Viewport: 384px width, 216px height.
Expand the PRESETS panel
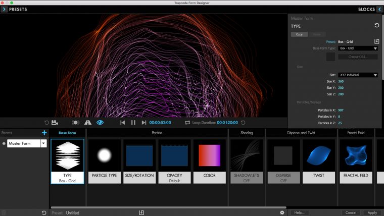[x=5, y=9]
